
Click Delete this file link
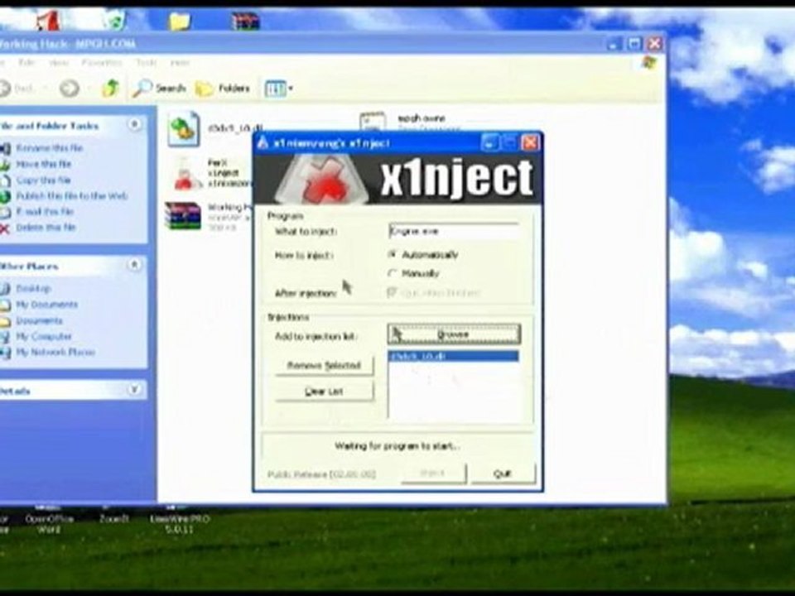[46, 228]
